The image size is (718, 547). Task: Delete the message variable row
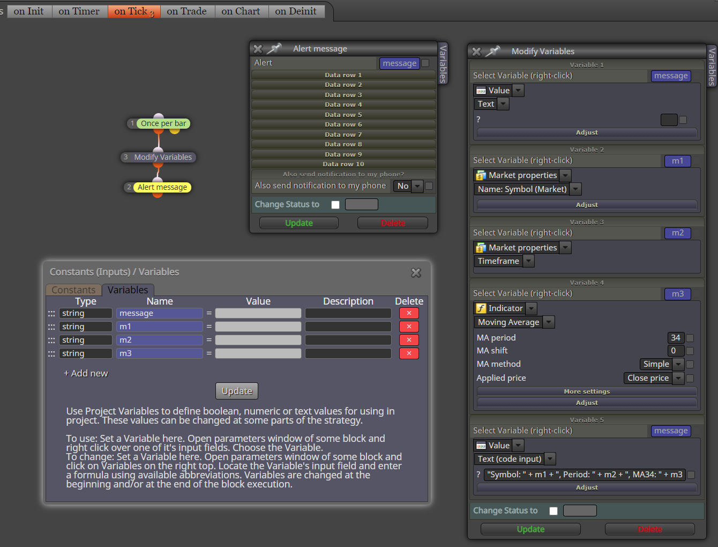tap(409, 313)
